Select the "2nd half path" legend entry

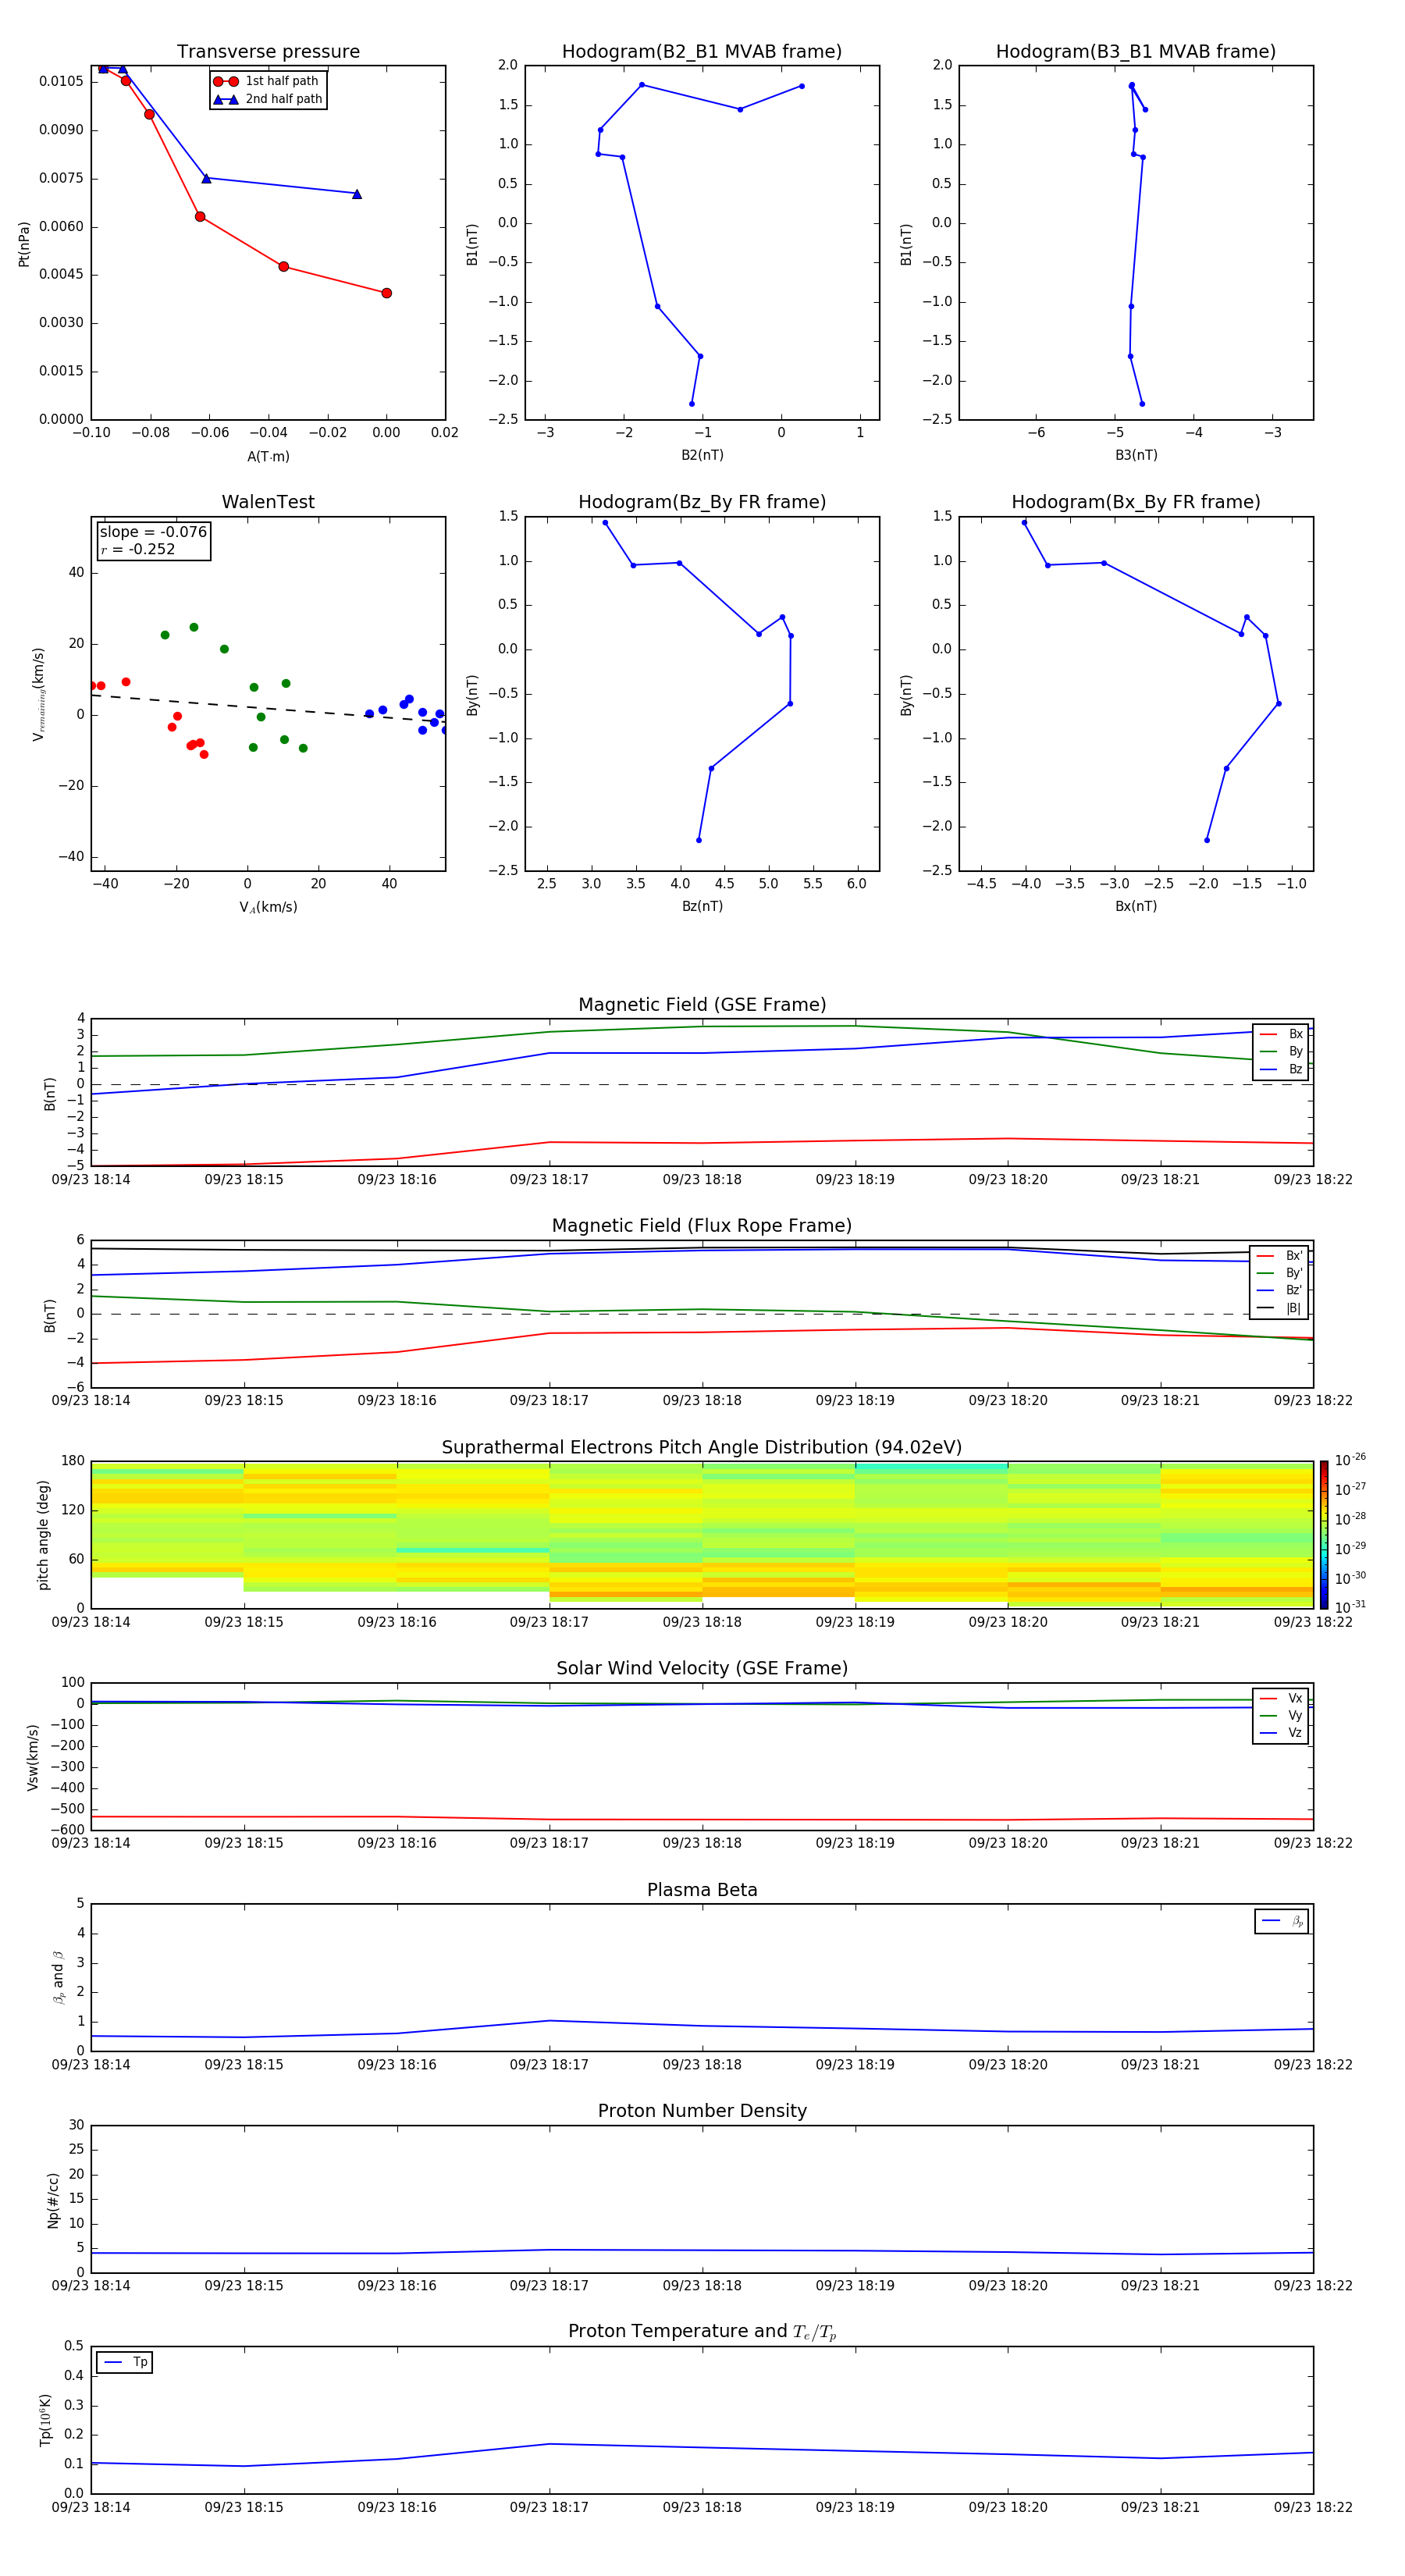(x=267, y=99)
